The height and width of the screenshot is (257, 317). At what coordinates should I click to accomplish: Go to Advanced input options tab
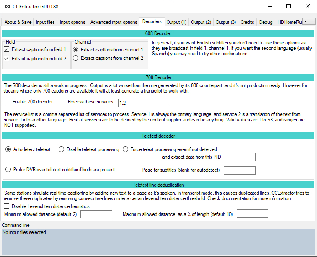[113, 22]
